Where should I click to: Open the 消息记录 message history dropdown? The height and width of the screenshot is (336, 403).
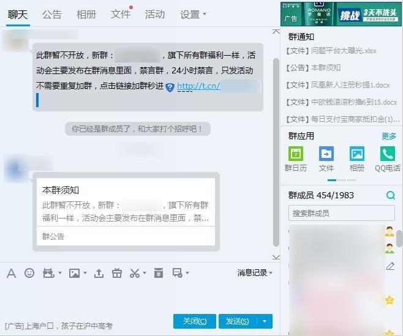coord(254,273)
